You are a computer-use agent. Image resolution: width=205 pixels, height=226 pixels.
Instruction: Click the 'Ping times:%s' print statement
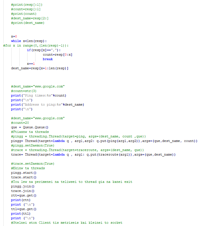(x=39, y=95)
